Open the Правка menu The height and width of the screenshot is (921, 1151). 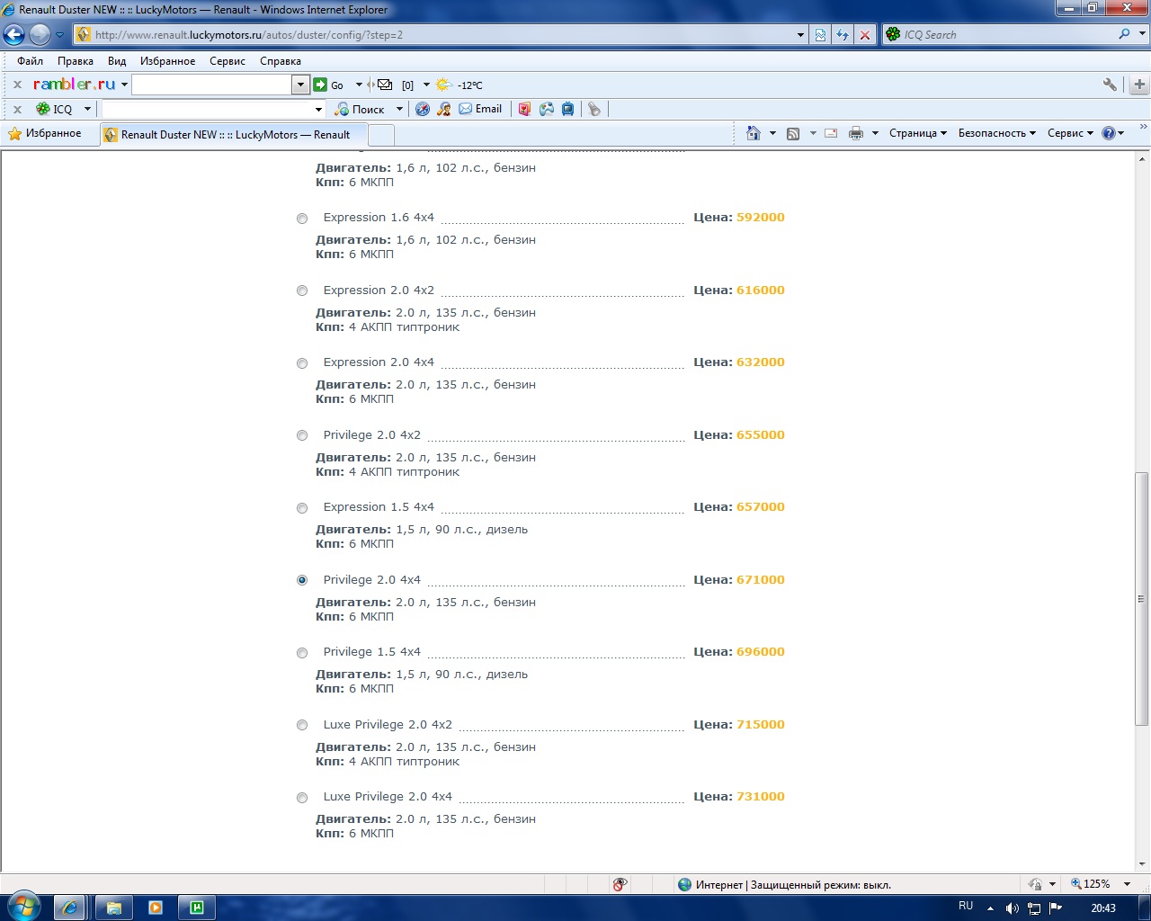[76, 61]
